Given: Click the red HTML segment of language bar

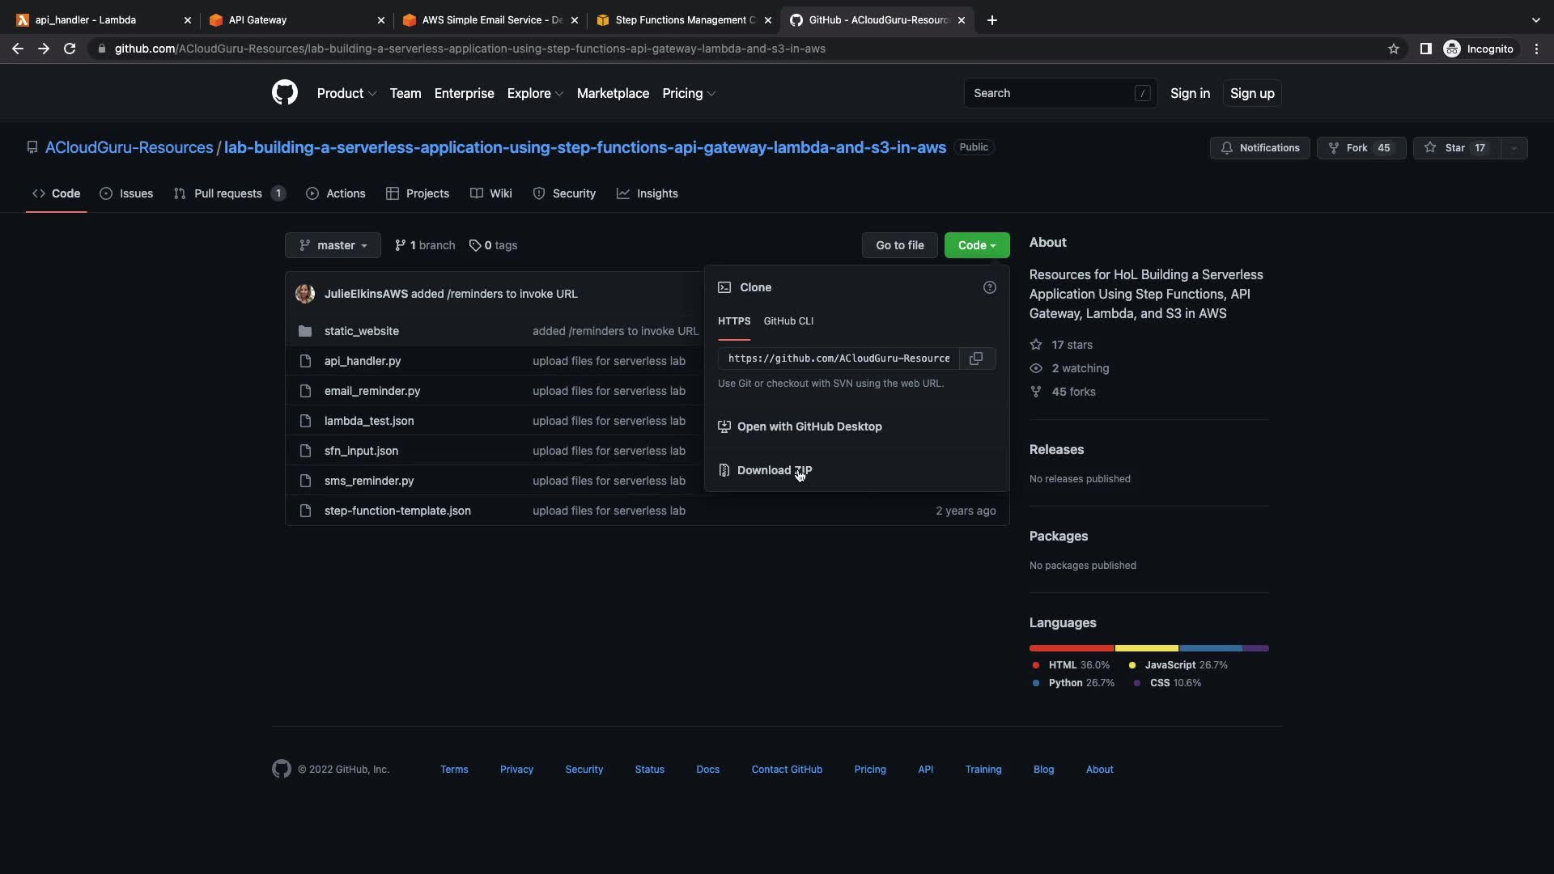Looking at the screenshot, I should click(x=1071, y=648).
